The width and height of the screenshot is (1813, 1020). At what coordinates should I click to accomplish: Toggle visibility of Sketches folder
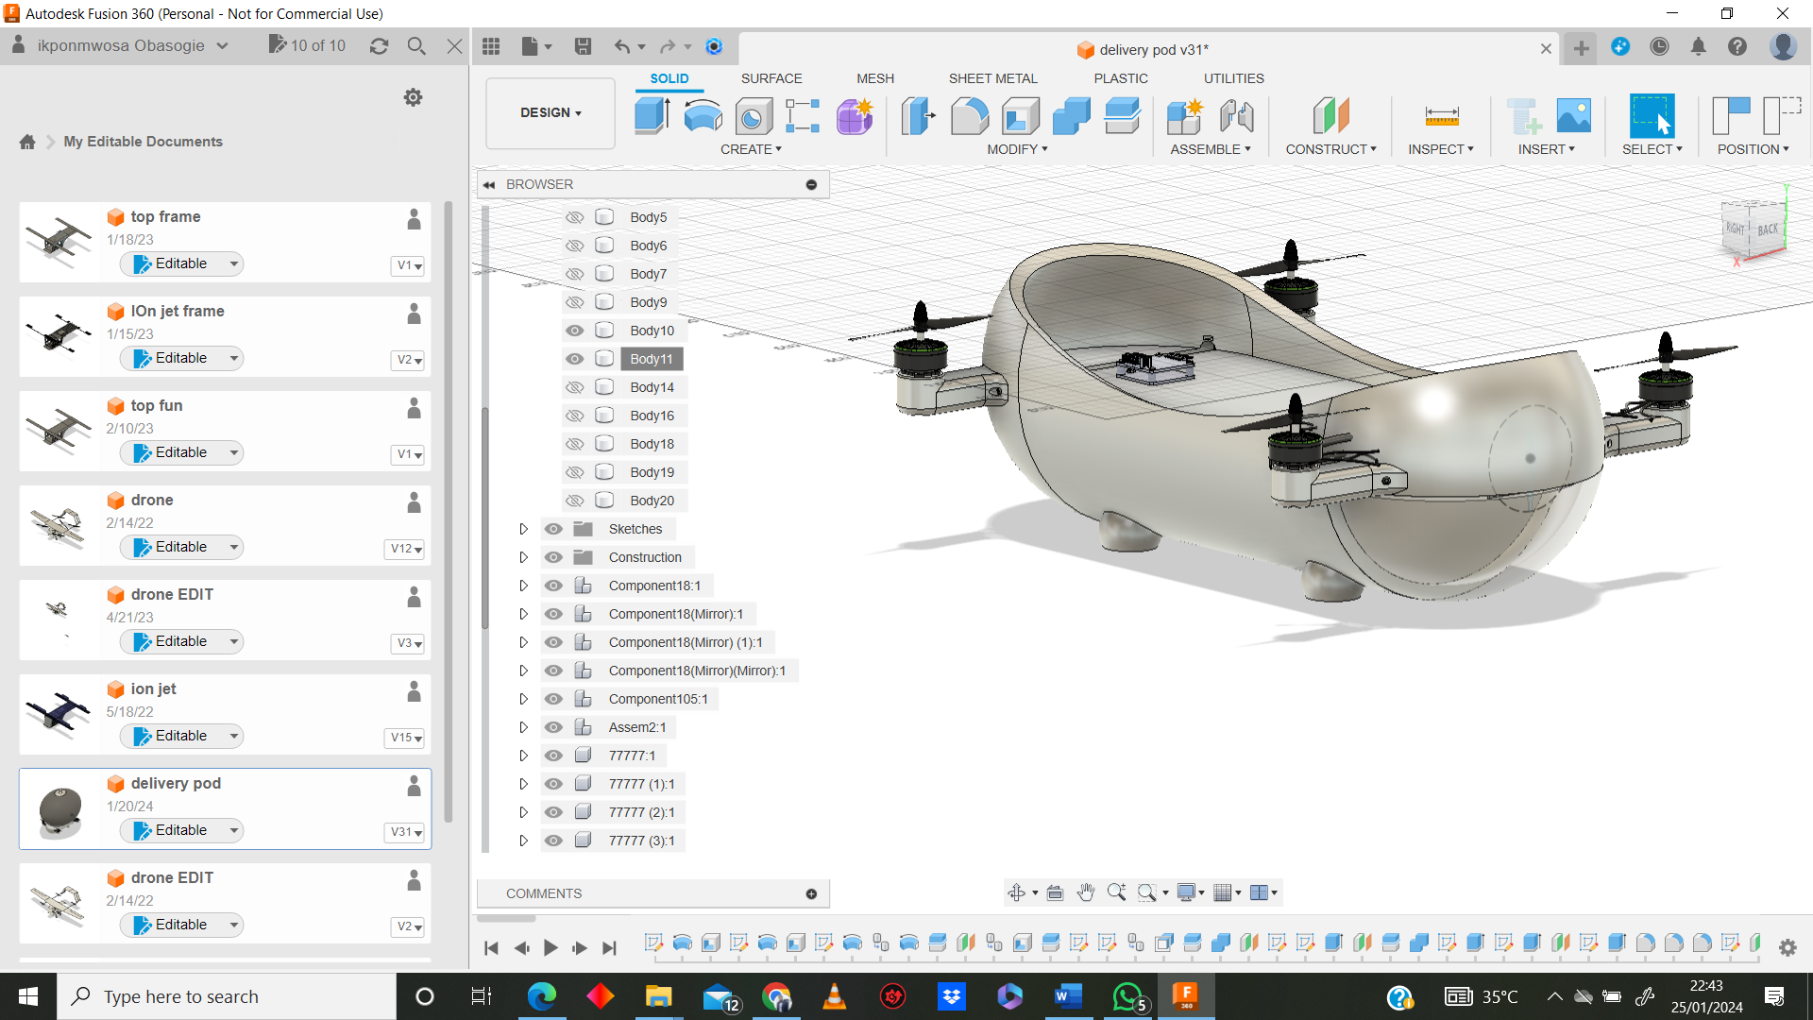point(553,529)
